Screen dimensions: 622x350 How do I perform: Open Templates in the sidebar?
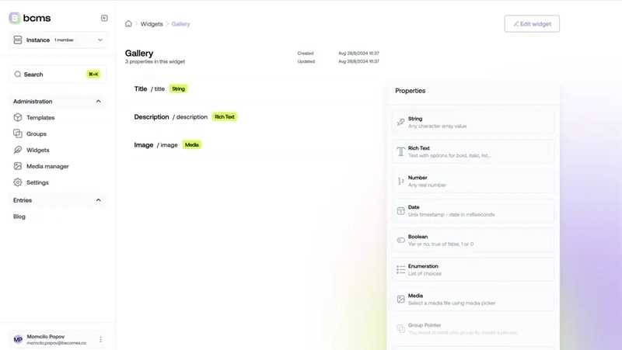[40, 118]
